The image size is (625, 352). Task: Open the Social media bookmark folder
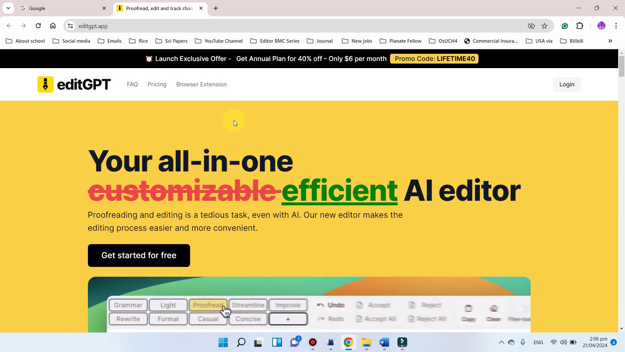[71, 41]
